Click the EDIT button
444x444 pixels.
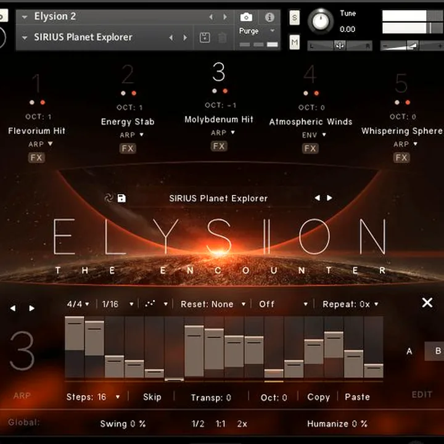coord(422,395)
